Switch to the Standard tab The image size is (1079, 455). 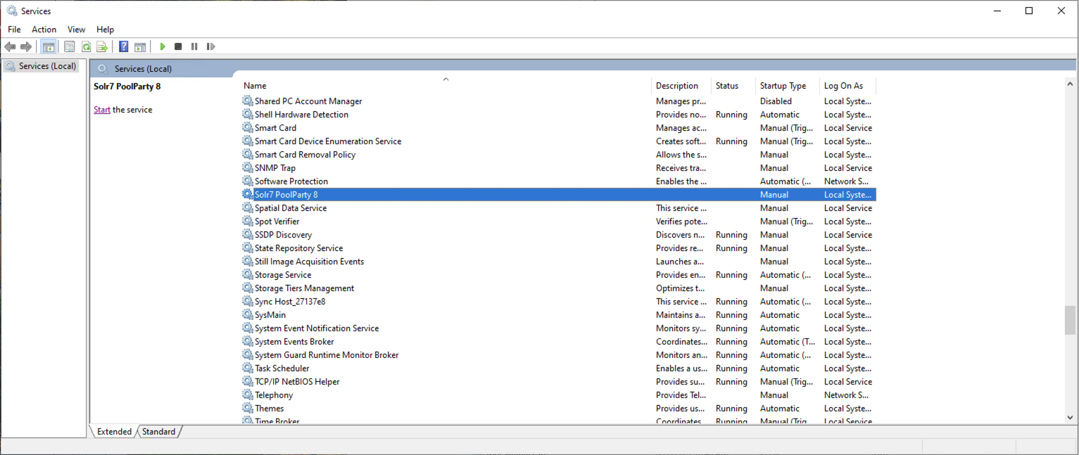click(x=158, y=432)
